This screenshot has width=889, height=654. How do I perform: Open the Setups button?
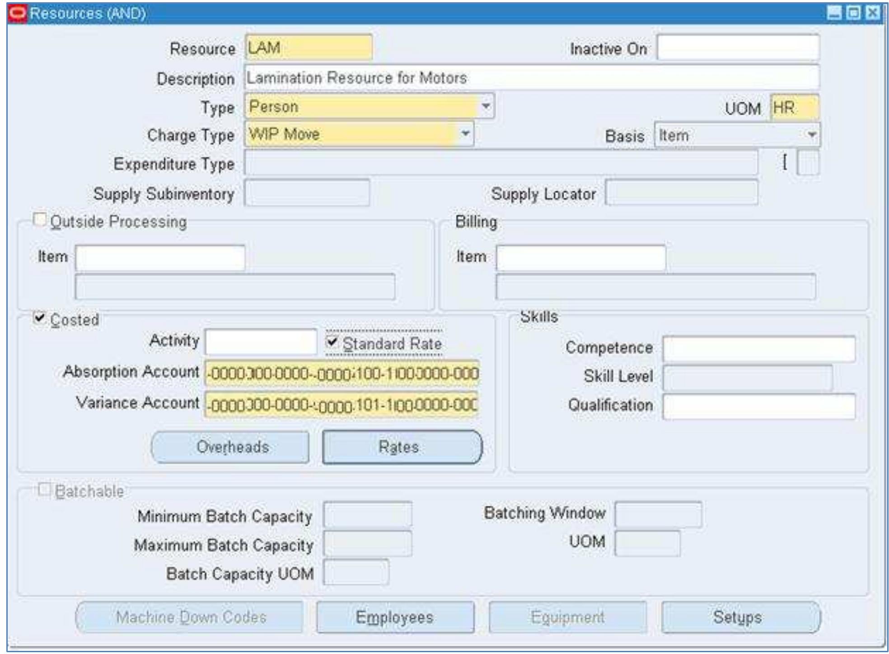741,617
